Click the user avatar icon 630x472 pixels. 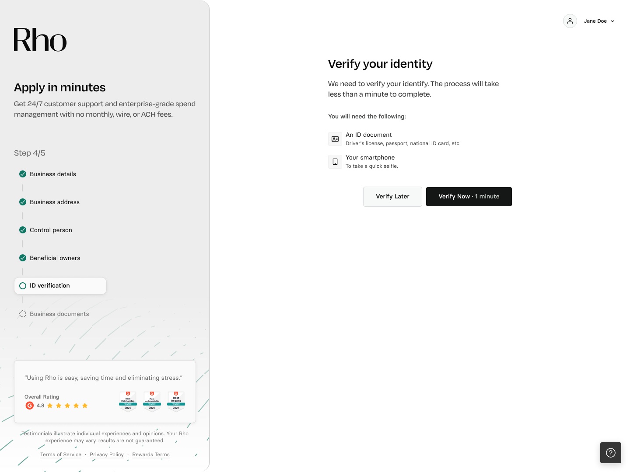[x=570, y=21]
